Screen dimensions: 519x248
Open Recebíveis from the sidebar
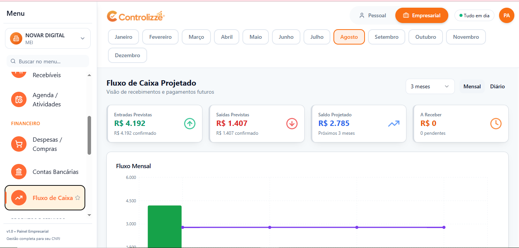45,75
